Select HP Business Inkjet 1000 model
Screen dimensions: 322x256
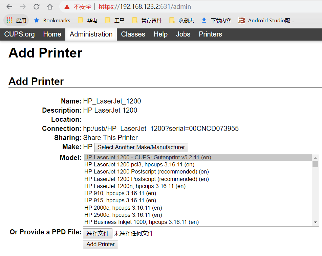[x=198, y=222]
